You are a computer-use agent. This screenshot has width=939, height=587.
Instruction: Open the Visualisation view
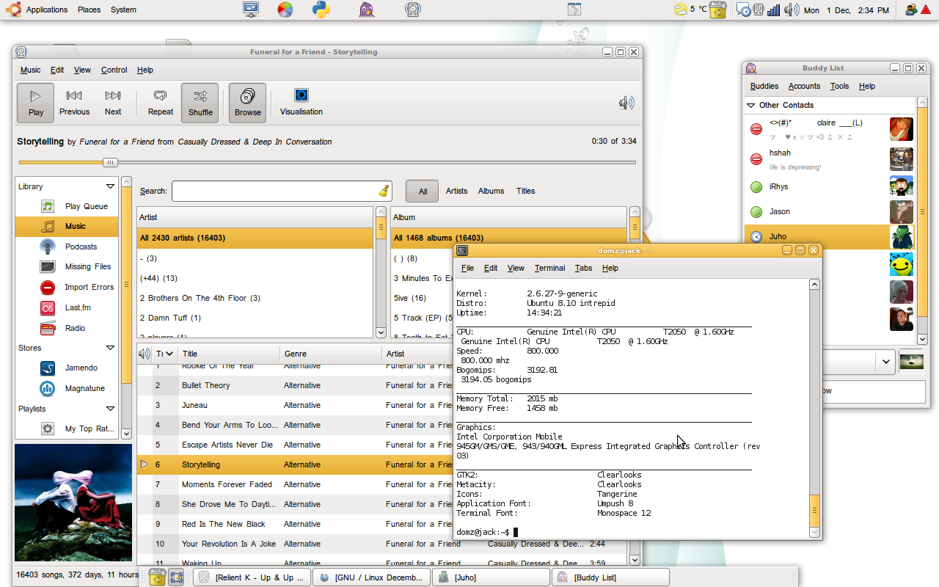[x=301, y=103]
